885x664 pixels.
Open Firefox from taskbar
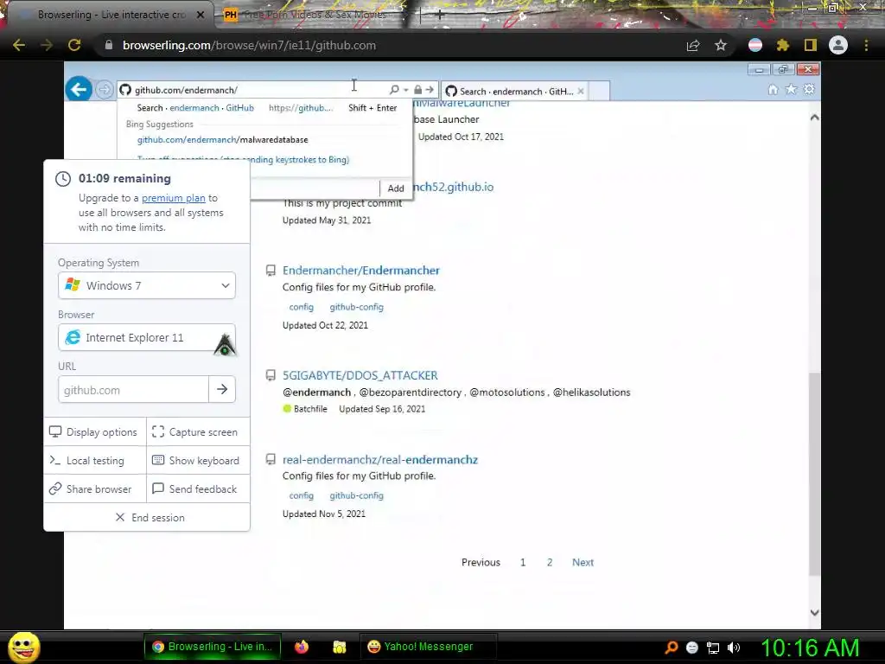pos(302,647)
